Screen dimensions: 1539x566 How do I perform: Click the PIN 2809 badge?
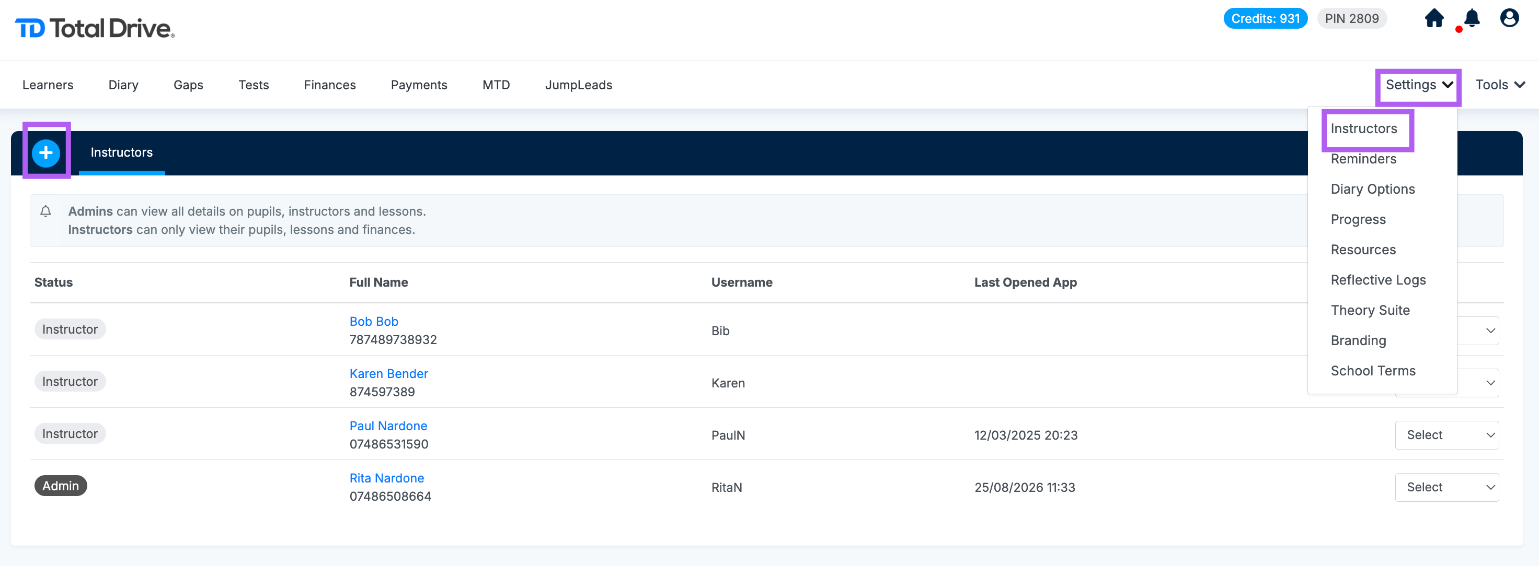[1352, 18]
